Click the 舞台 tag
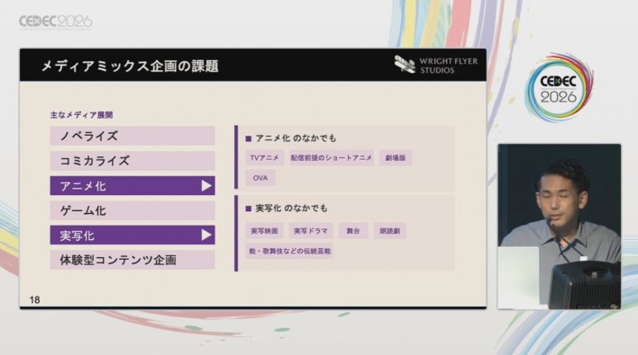 (x=353, y=231)
